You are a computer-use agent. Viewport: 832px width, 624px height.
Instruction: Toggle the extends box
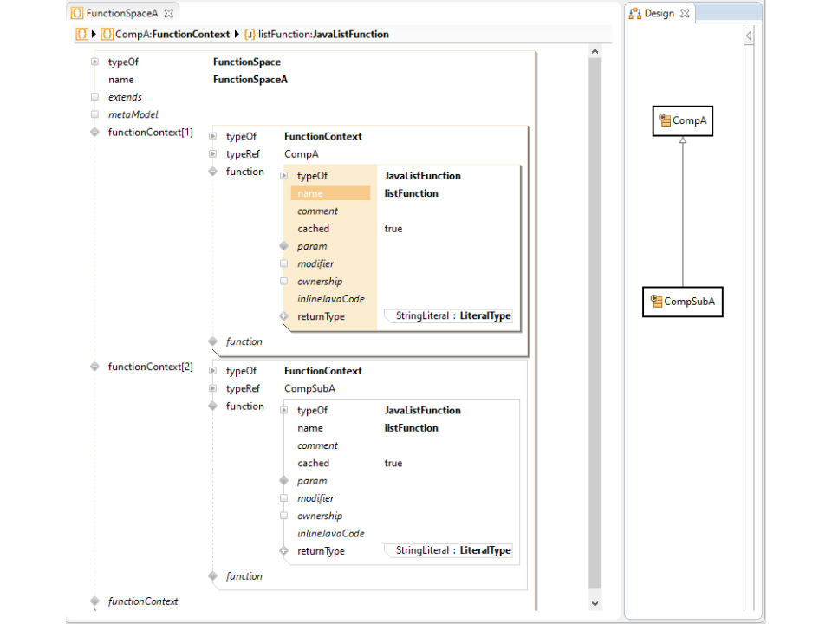coord(94,96)
